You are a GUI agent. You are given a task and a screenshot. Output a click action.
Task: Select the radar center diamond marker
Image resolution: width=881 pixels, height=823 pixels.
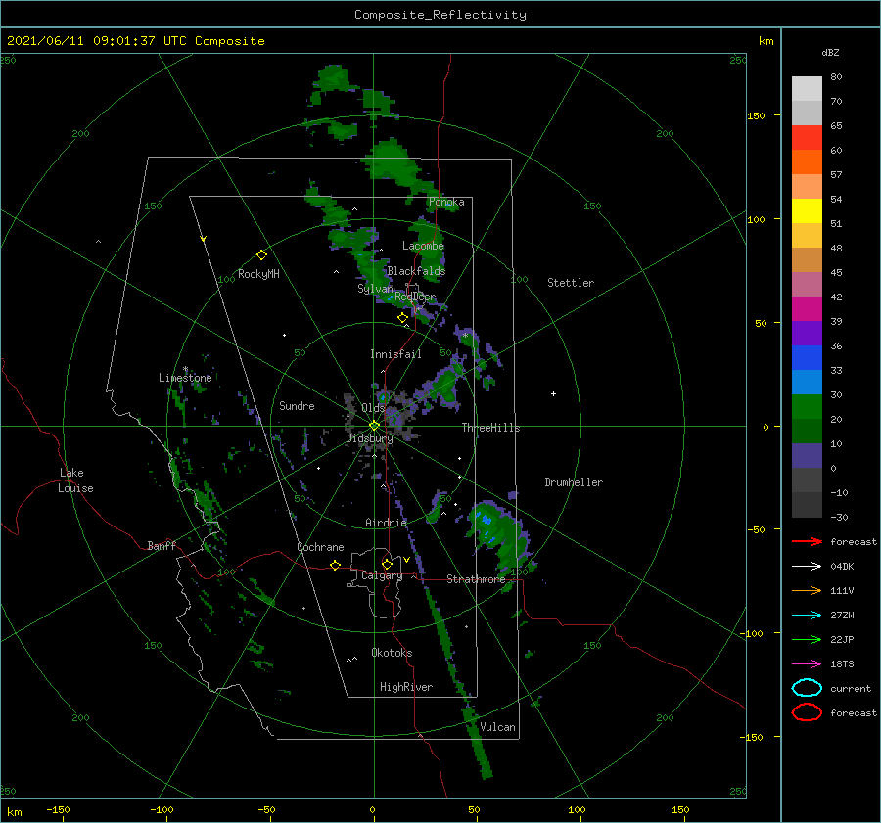374,426
